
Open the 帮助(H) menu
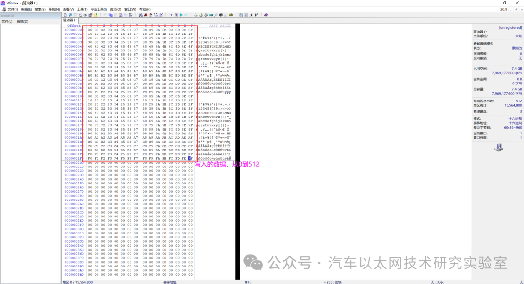(x=145, y=9)
